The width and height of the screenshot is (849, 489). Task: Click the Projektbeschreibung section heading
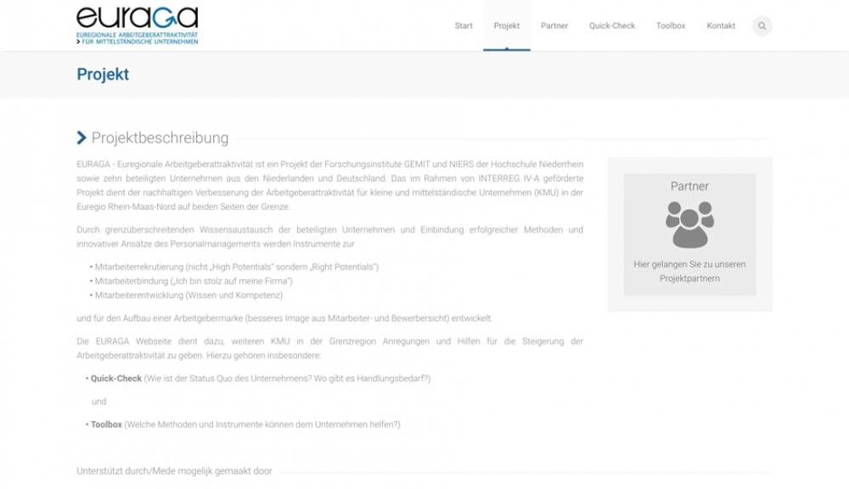tap(160, 138)
